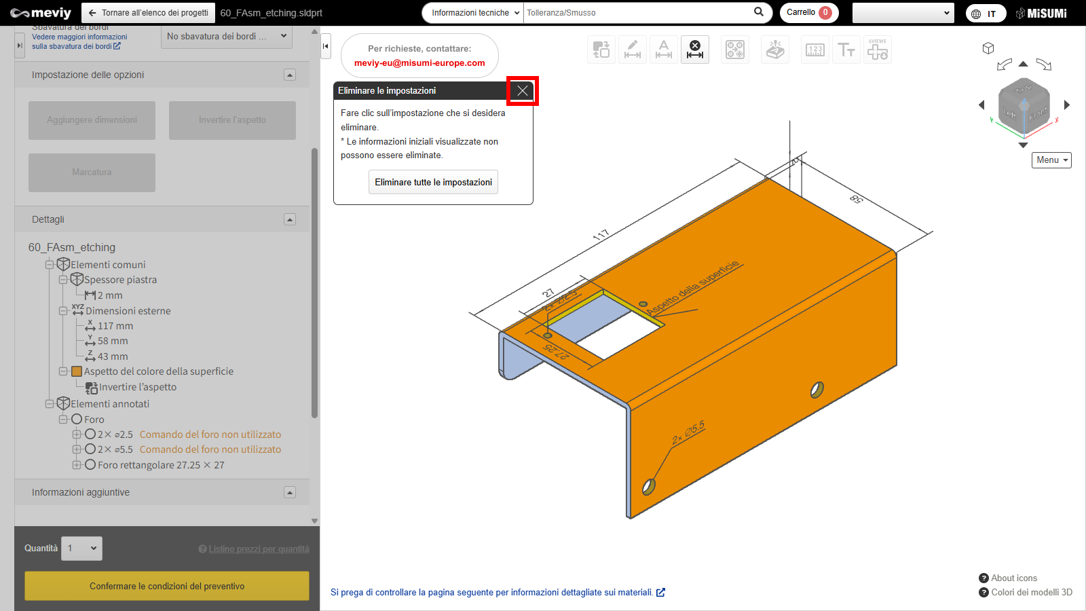
Task: Select the ruler measurement tool icon
Action: [815, 50]
